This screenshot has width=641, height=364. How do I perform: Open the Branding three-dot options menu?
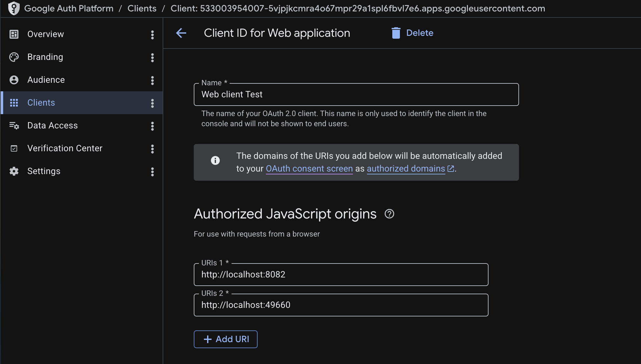[152, 57]
